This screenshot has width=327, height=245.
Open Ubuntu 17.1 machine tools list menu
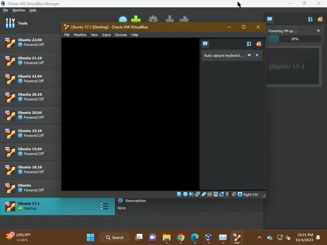[x=104, y=206]
